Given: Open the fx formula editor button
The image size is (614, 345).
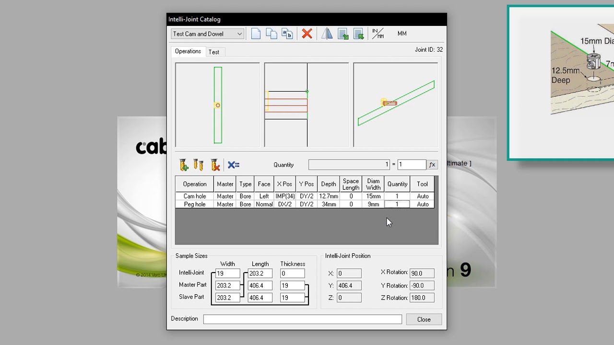Looking at the screenshot, I should (x=432, y=165).
